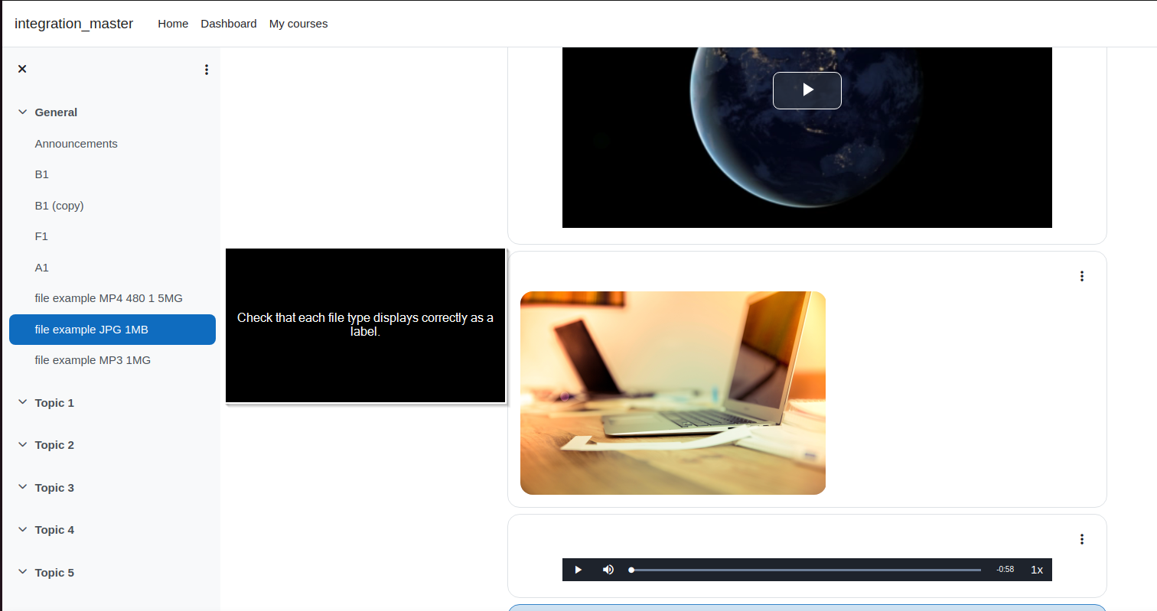Select file example JPG 1MB item
The width and height of the screenshot is (1157, 611).
(112, 330)
